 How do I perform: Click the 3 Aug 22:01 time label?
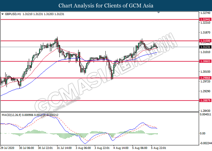(102, 148)
